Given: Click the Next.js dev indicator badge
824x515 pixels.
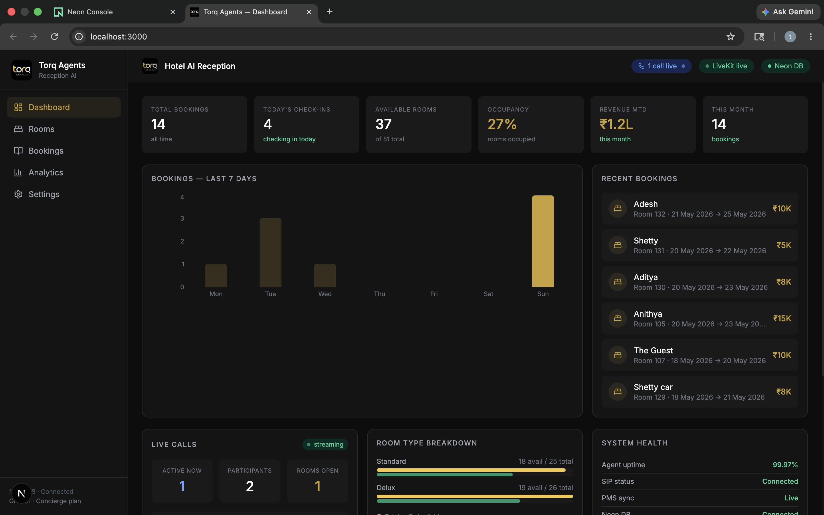Looking at the screenshot, I should click(x=21, y=493).
